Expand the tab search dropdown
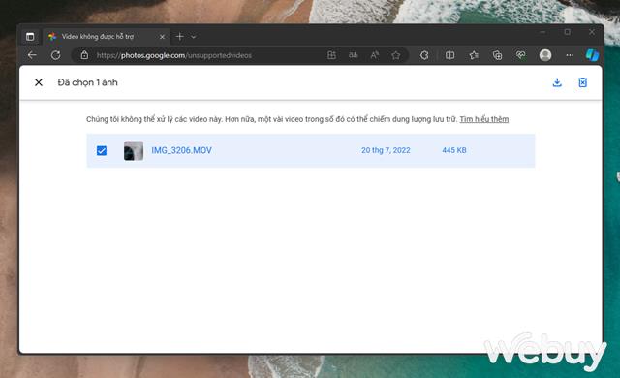Screen dimensions: 620x378 click(194, 37)
